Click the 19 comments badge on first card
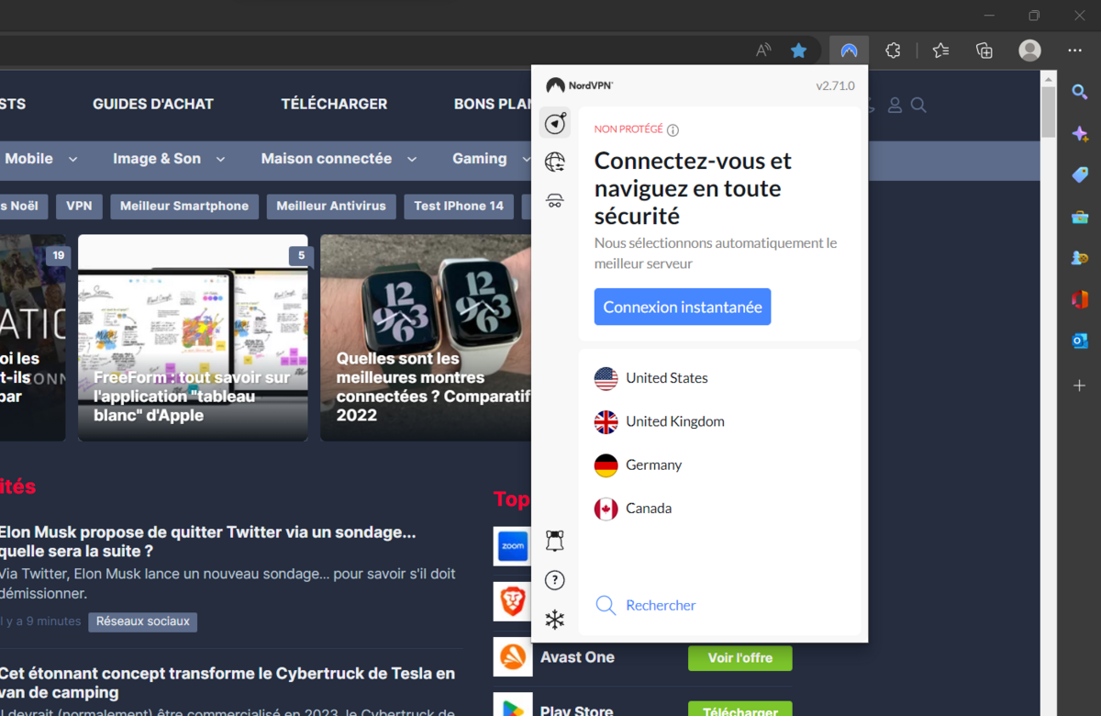1101x716 pixels. pos(59,256)
